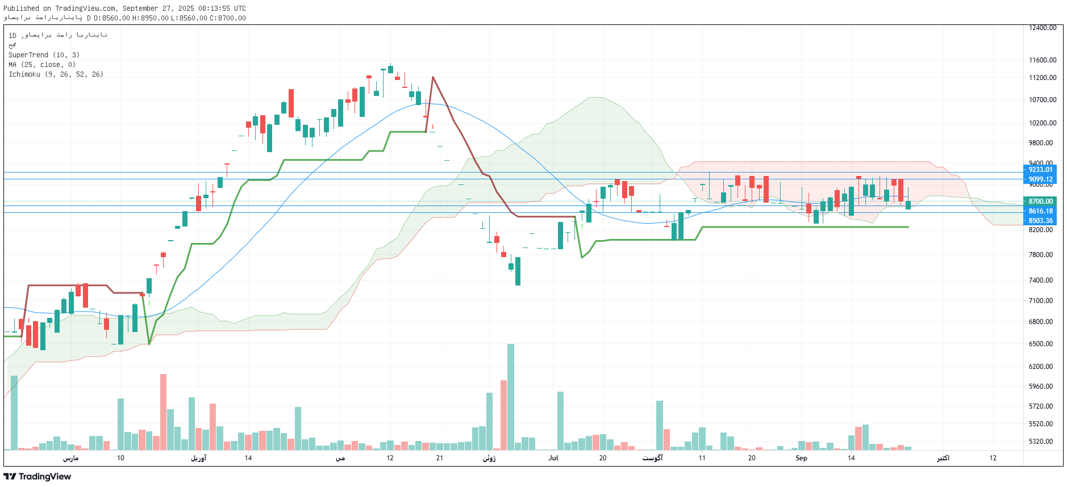The image size is (1067, 487).
Task: Click the TradingView logo at bottom left
Action: point(37,476)
